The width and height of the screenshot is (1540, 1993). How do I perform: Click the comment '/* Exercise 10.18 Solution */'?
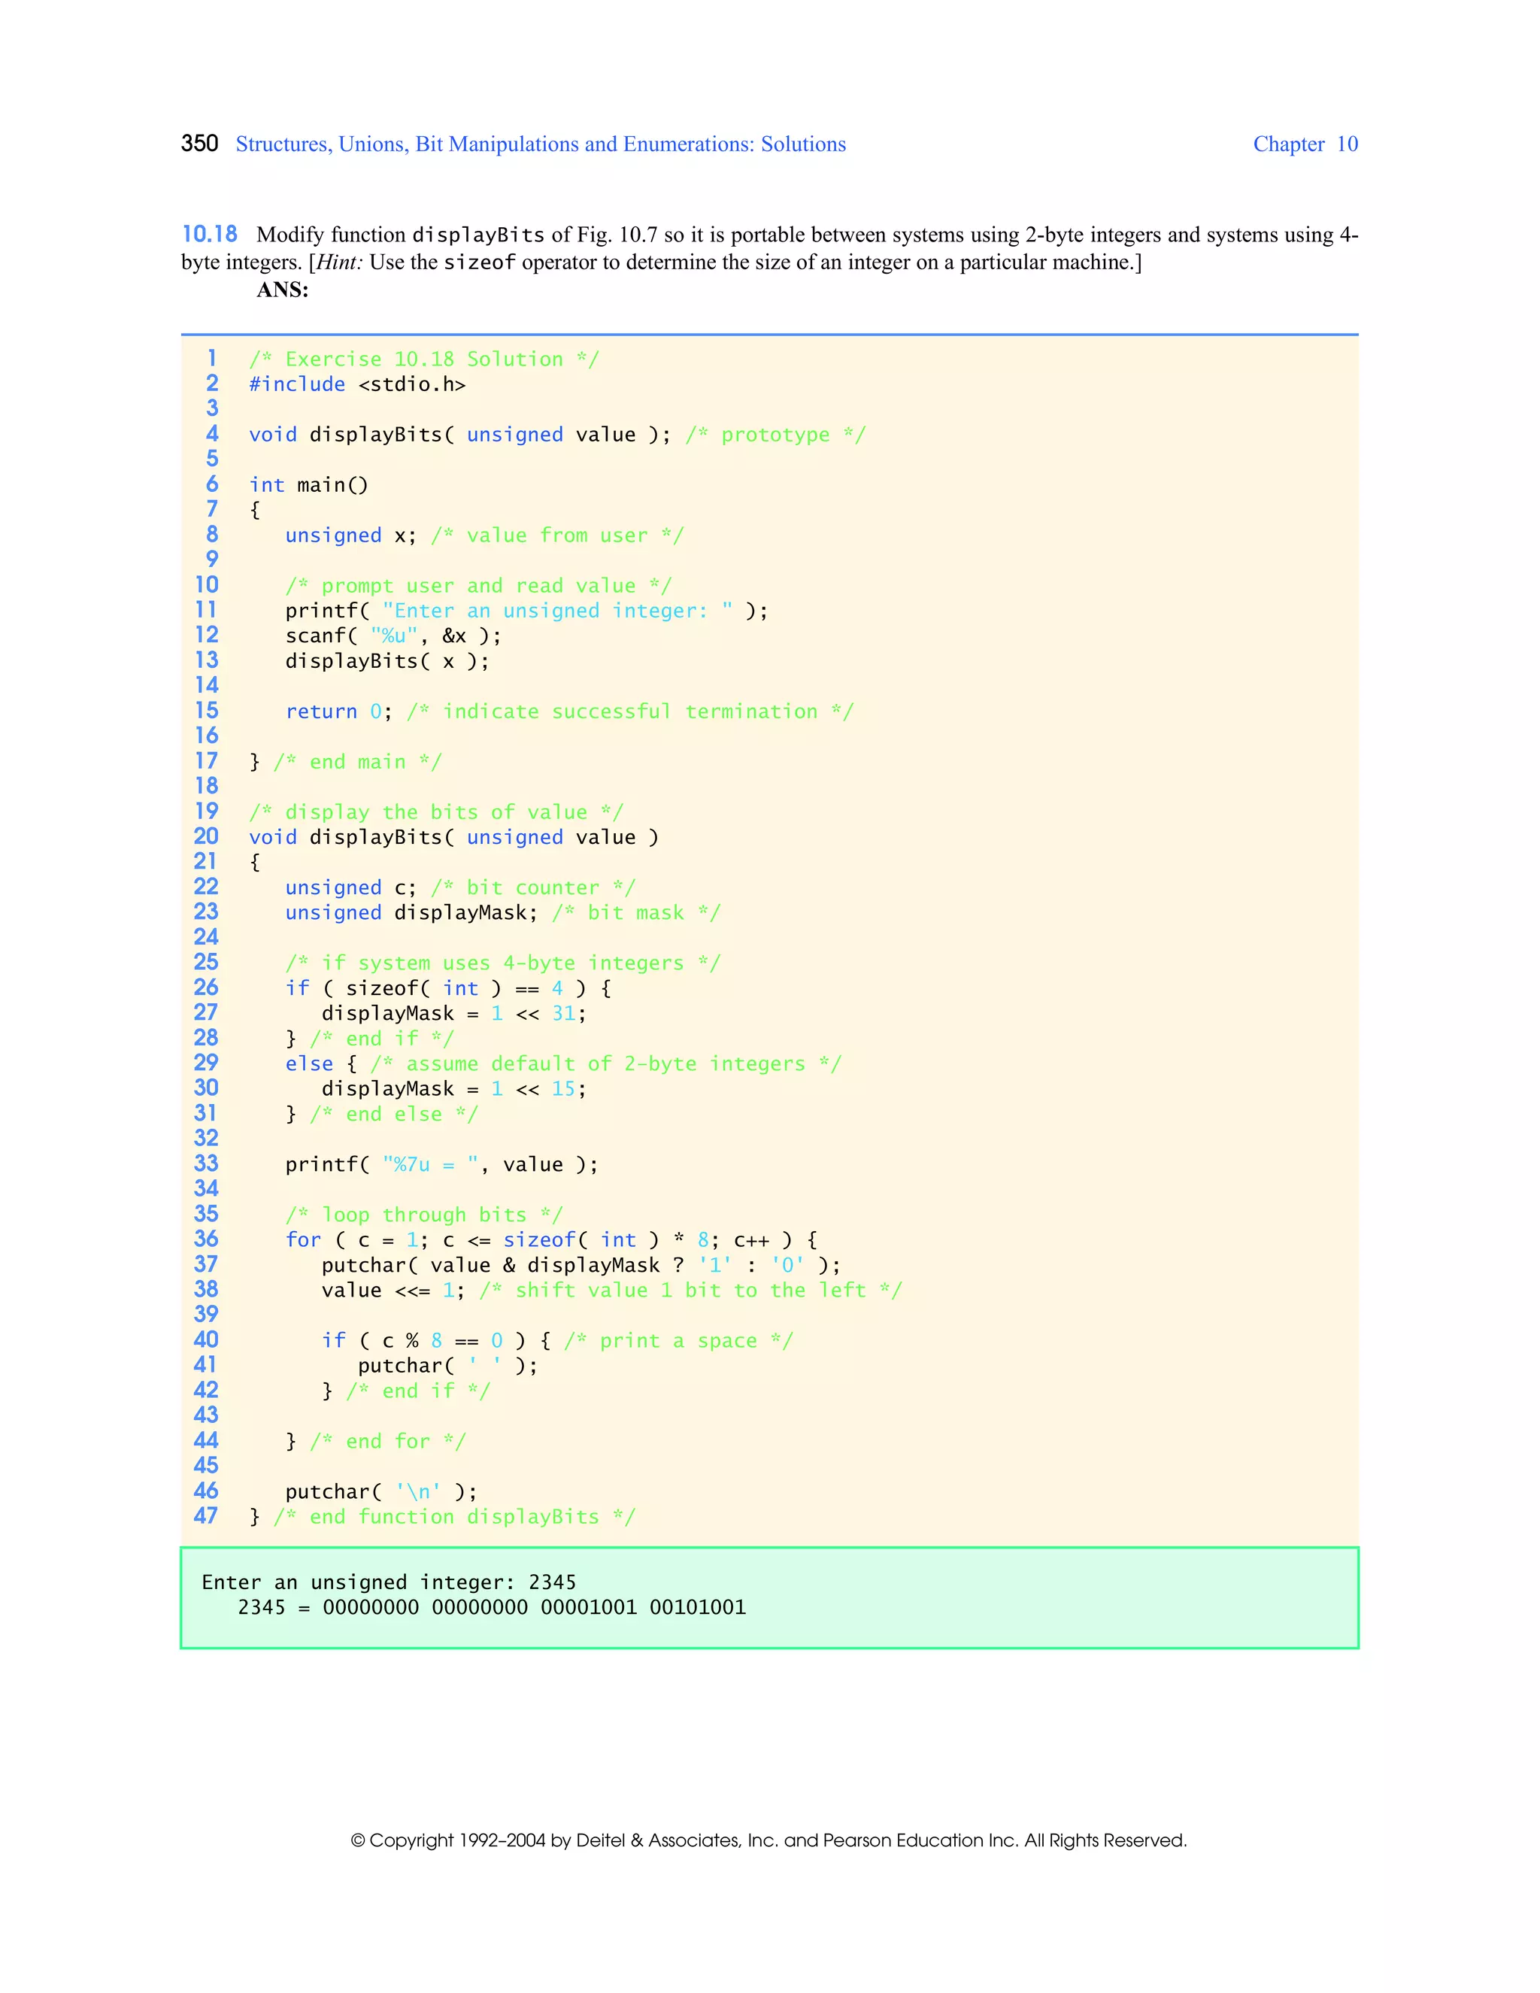coord(424,359)
